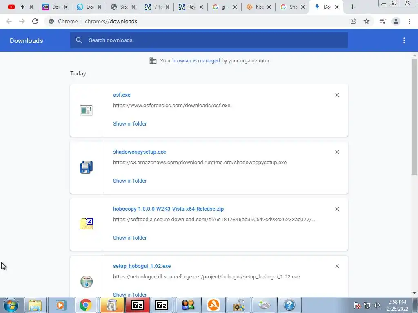The height and width of the screenshot is (313, 418).
Task: Open the Windows Start menu
Action: point(11,305)
